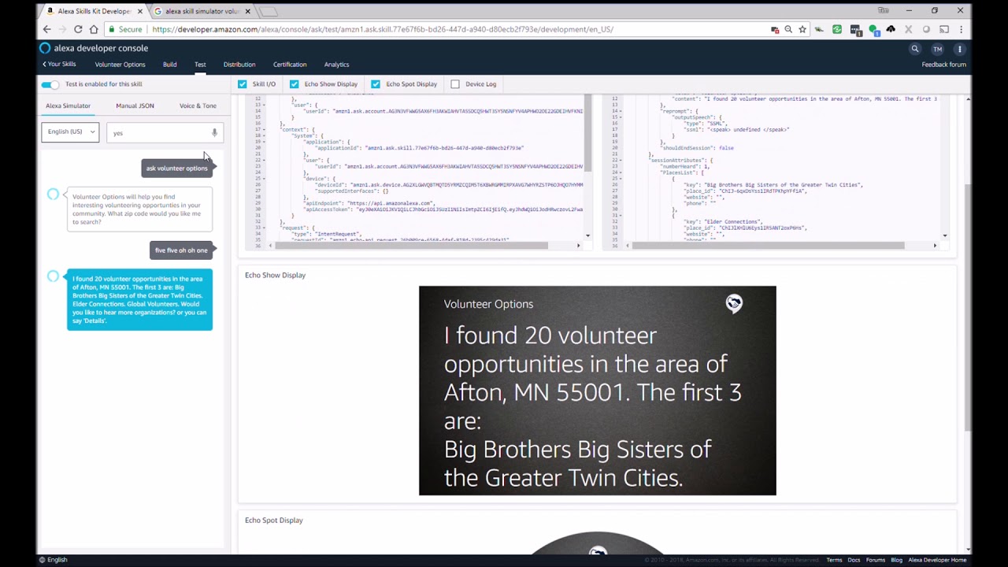Click the black cloud upload extension icon
1008x567 pixels.
coord(891,29)
